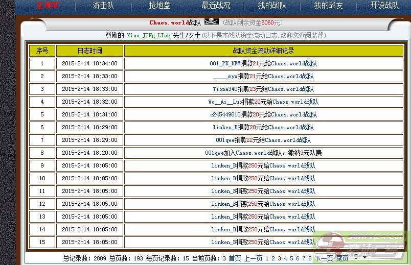The image size is (411, 265).
Task: Click the 日志时间 column header
Action: click(89, 51)
